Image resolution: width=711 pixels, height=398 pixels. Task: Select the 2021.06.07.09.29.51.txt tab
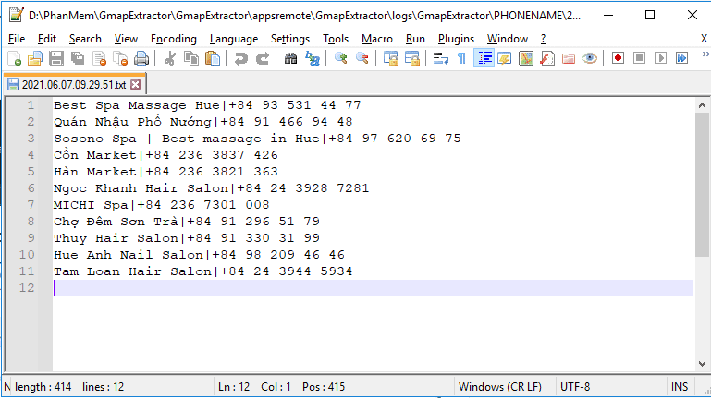click(x=74, y=85)
